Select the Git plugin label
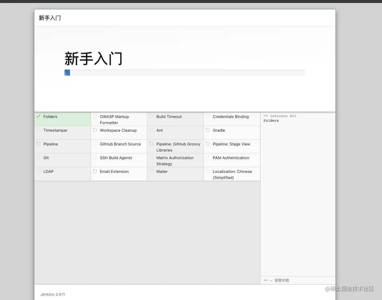This screenshot has width=382, height=300. pyautogui.click(x=46, y=158)
